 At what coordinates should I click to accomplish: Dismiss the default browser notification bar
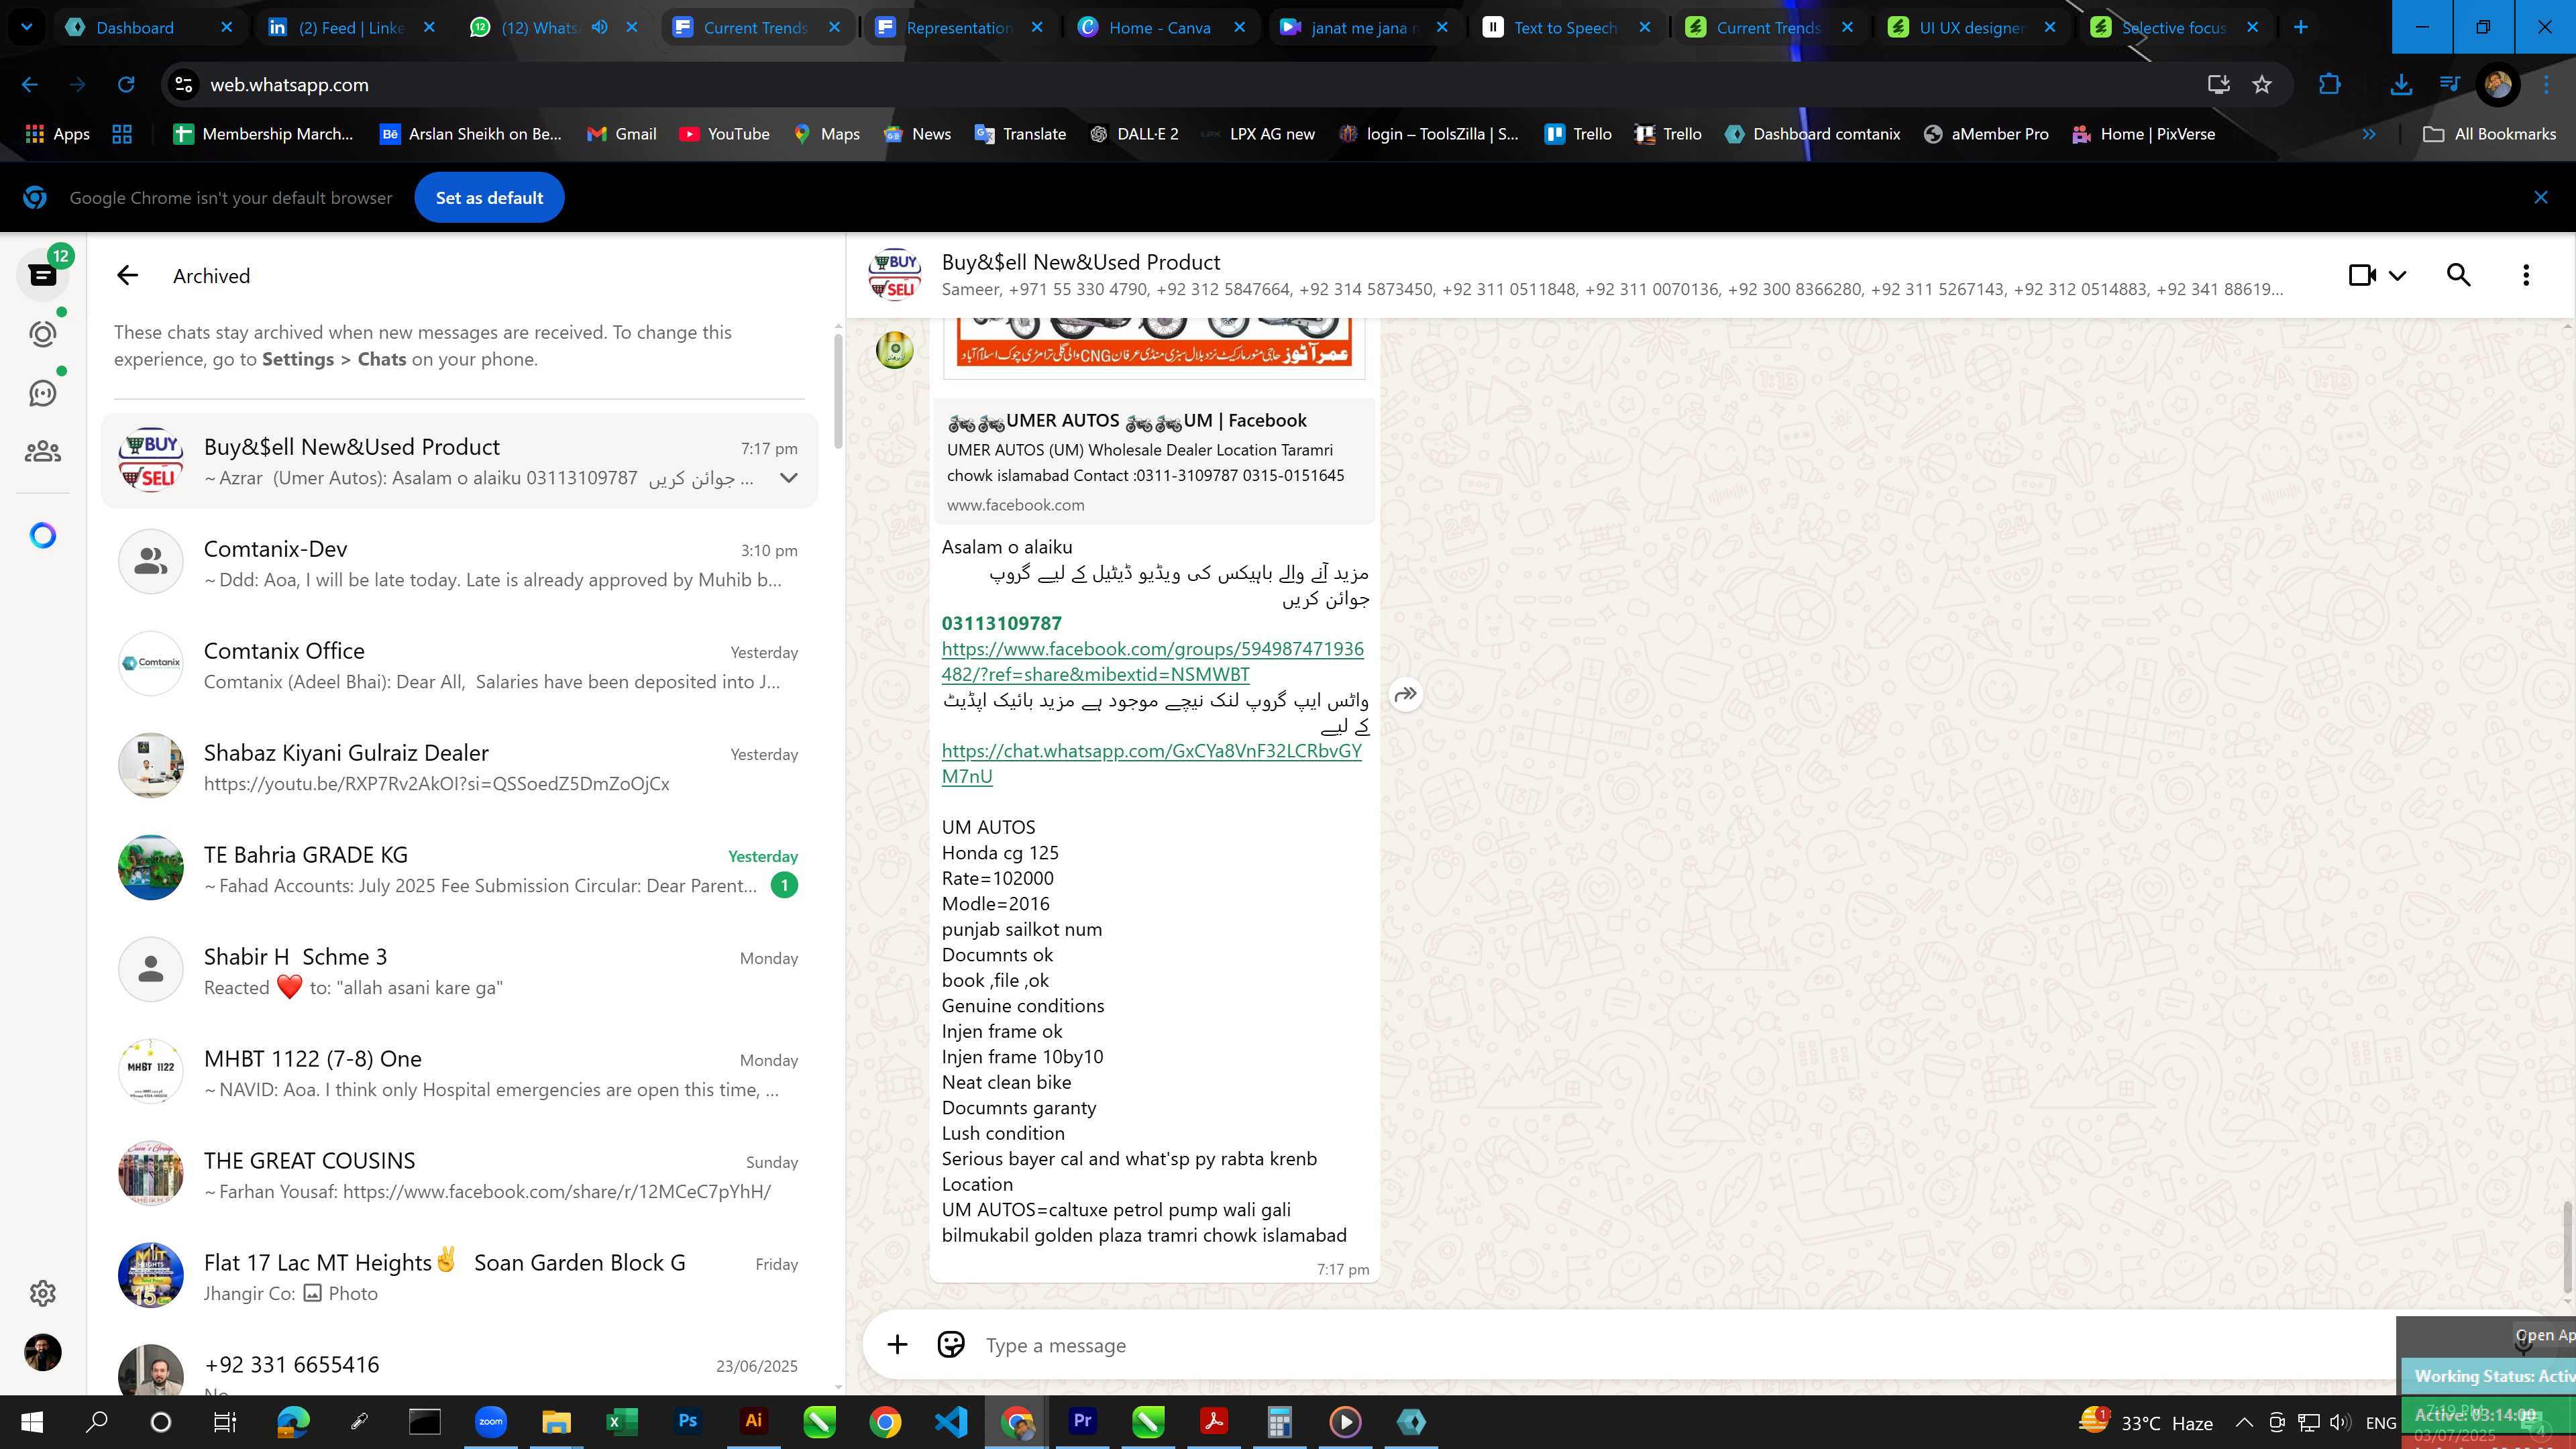2541,198
